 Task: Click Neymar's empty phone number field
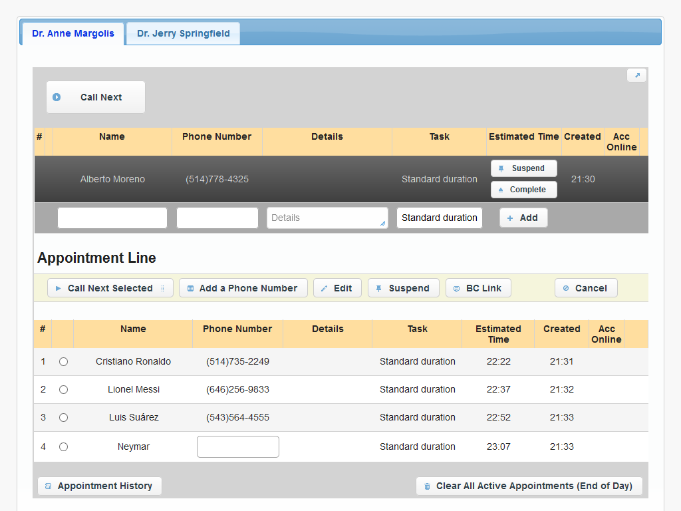[x=238, y=447]
